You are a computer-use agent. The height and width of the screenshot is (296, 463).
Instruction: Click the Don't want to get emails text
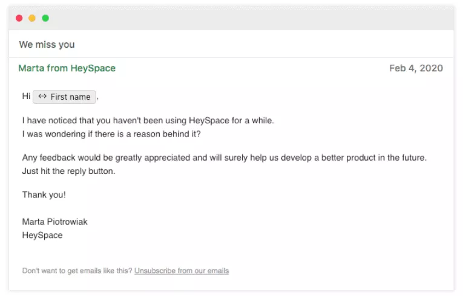point(77,271)
